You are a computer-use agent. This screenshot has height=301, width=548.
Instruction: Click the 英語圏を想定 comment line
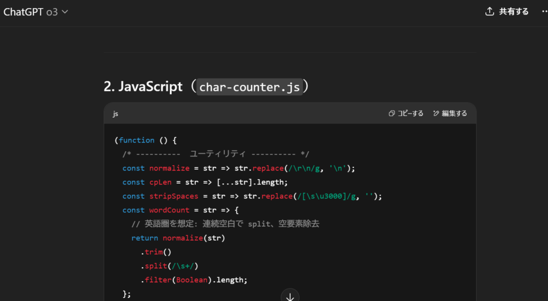point(225,224)
